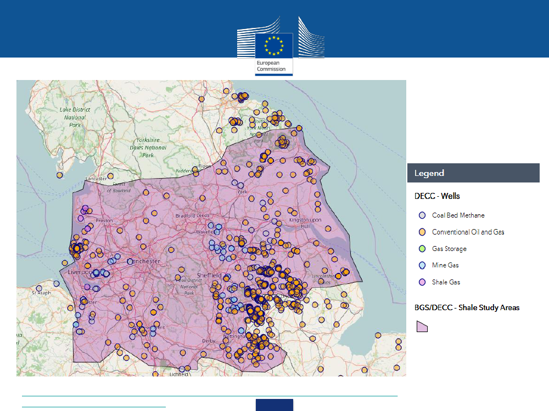Click the Bradford Leeds label on map
Viewport: 549px width, 411px height.
[192, 215]
